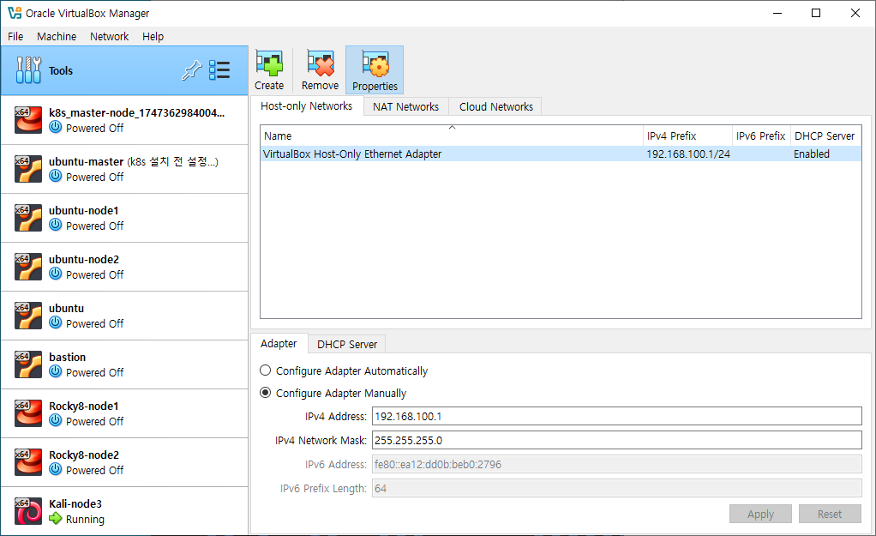
Task: Click the pin icon next to Tools
Action: click(192, 70)
